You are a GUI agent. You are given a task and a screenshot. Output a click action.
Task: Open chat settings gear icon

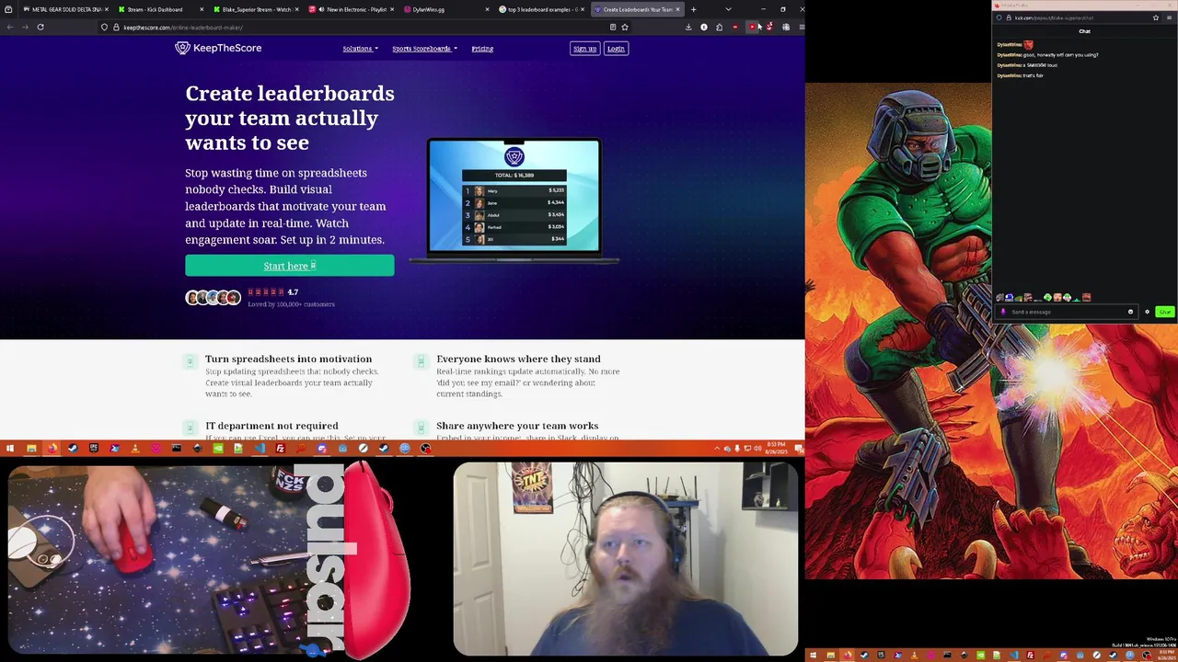pyautogui.click(x=1148, y=312)
